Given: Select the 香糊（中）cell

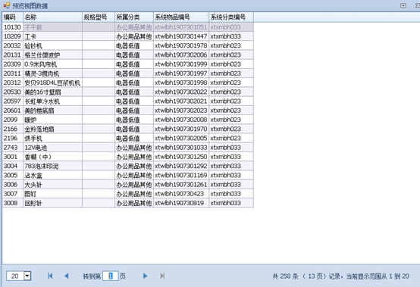Looking at the screenshot, I should [x=52, y=157].
